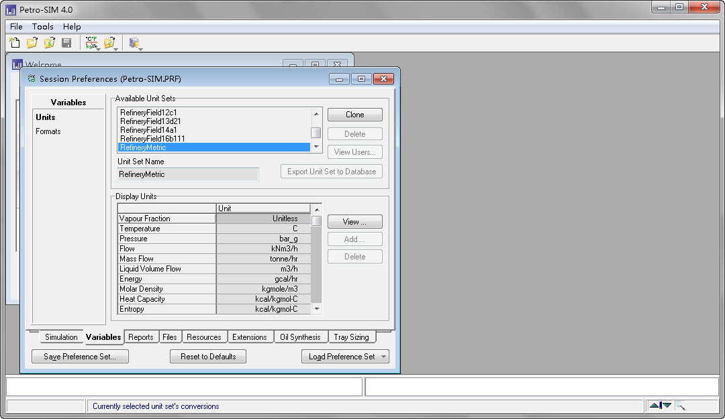
Task: Click Delete in Available Unit Sets
Action: click(354, 134)
